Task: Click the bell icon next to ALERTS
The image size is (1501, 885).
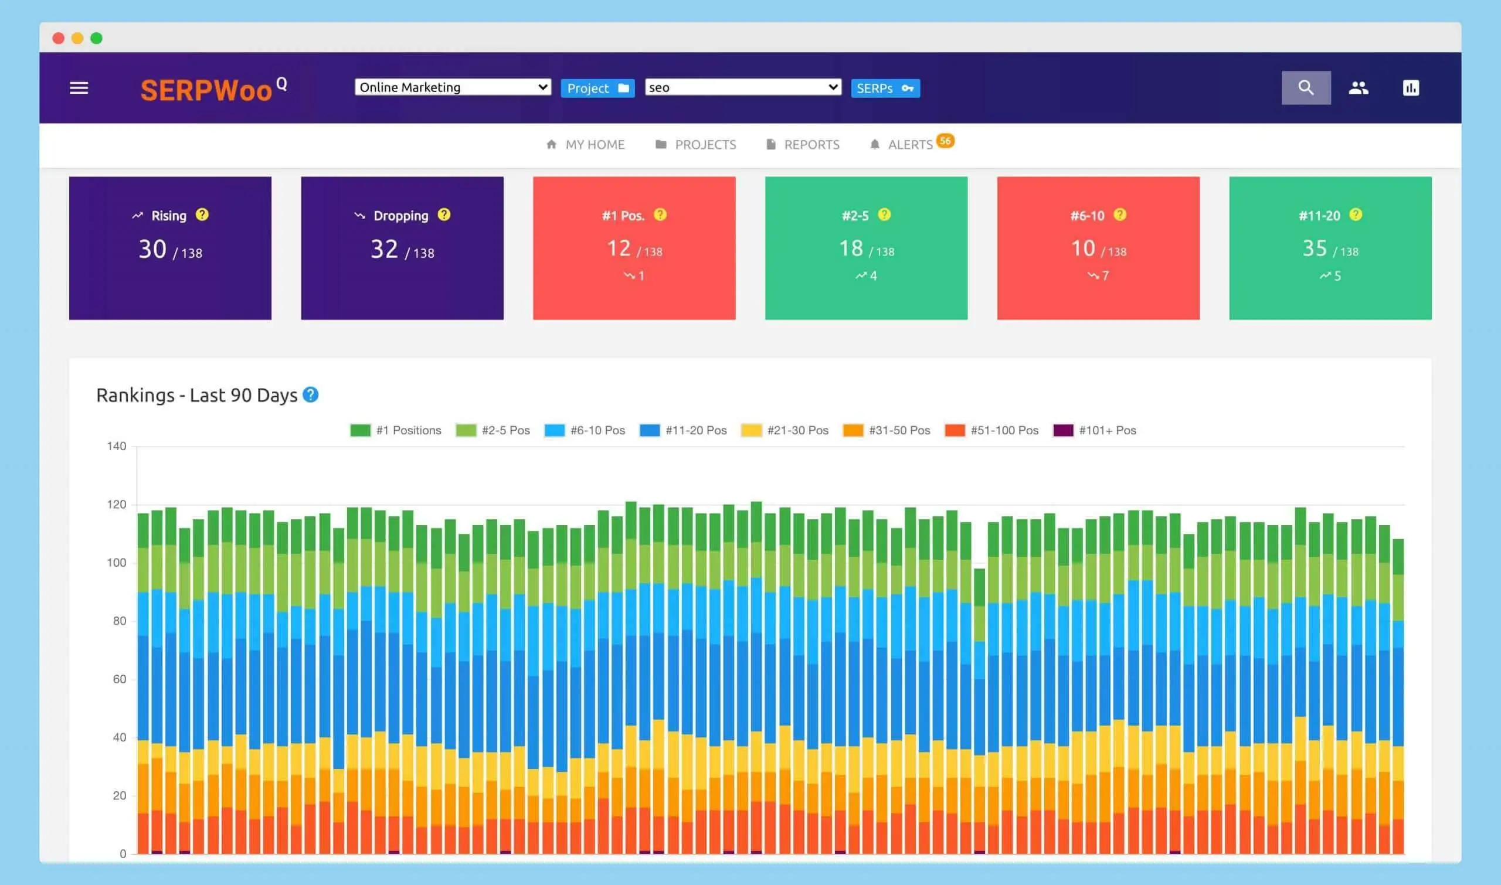Action: 875,144
